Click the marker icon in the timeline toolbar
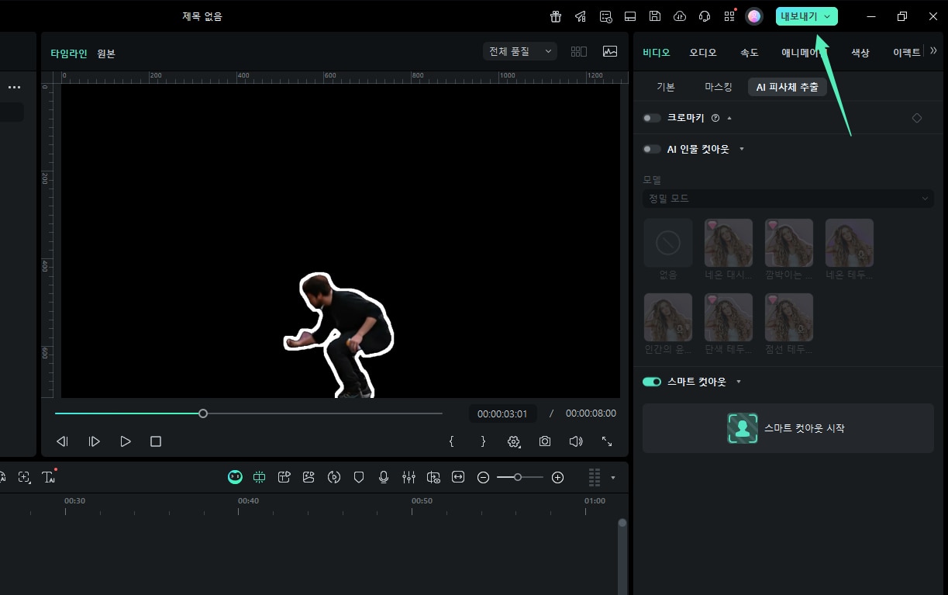This screenshot has width=948, height=595. coord(359,477)
